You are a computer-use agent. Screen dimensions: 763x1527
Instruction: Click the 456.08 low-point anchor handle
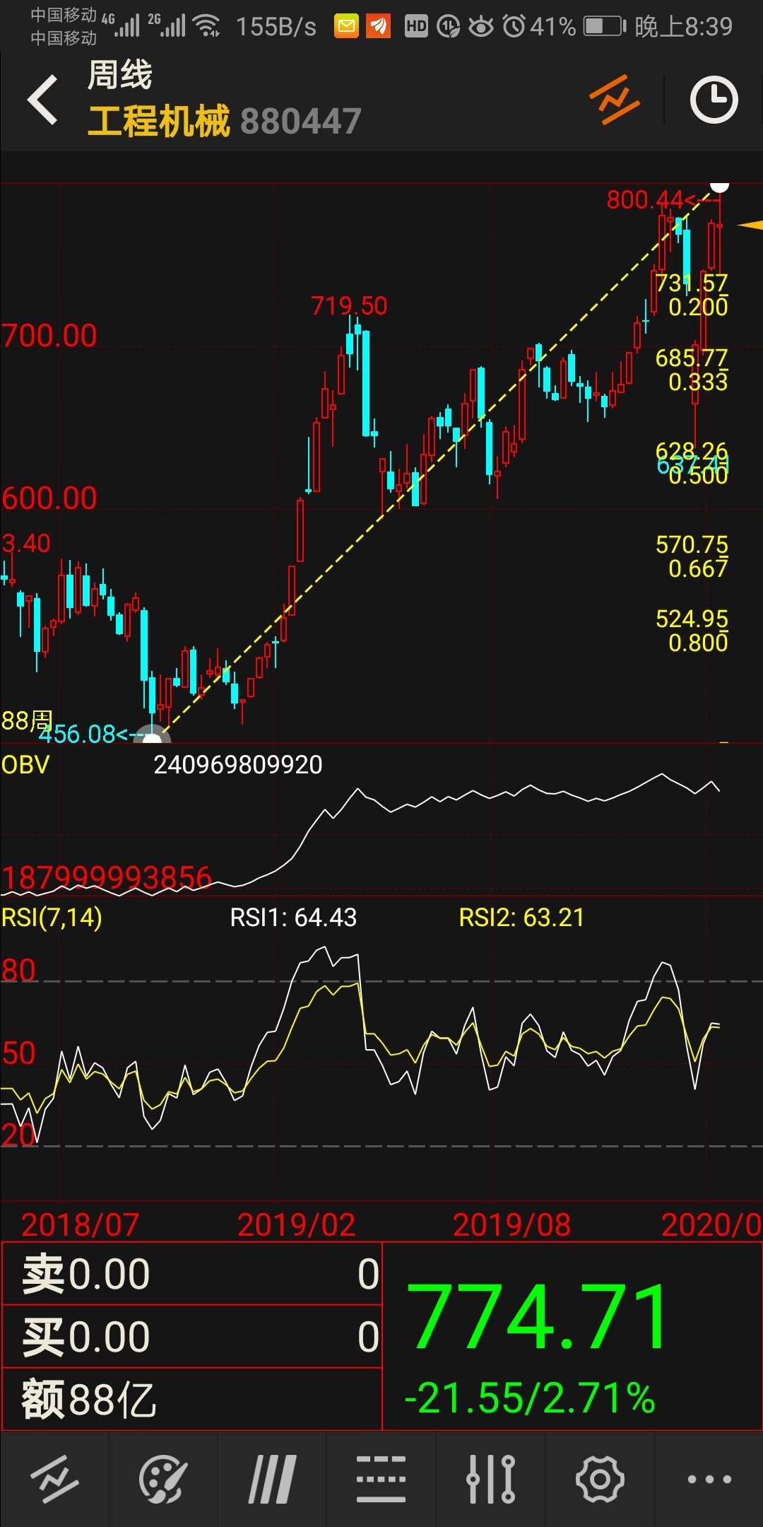pos(152,735)
